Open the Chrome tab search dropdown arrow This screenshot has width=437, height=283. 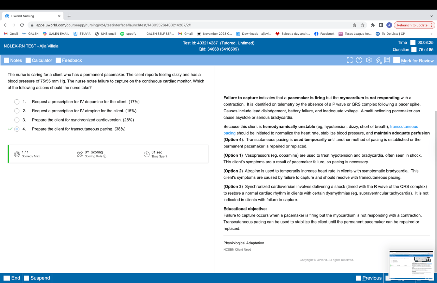pos(432,16)
